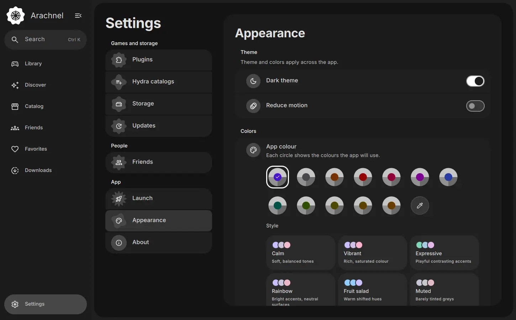This screenshot has height=320, width=516.
Task: Open Catalog via its storefront icon
Action: (x=15, y=106)
